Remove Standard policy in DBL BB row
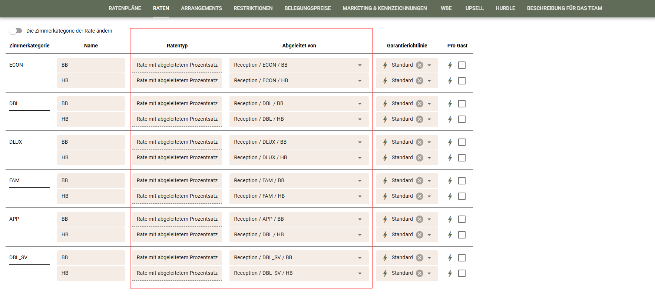 [420, 104]
